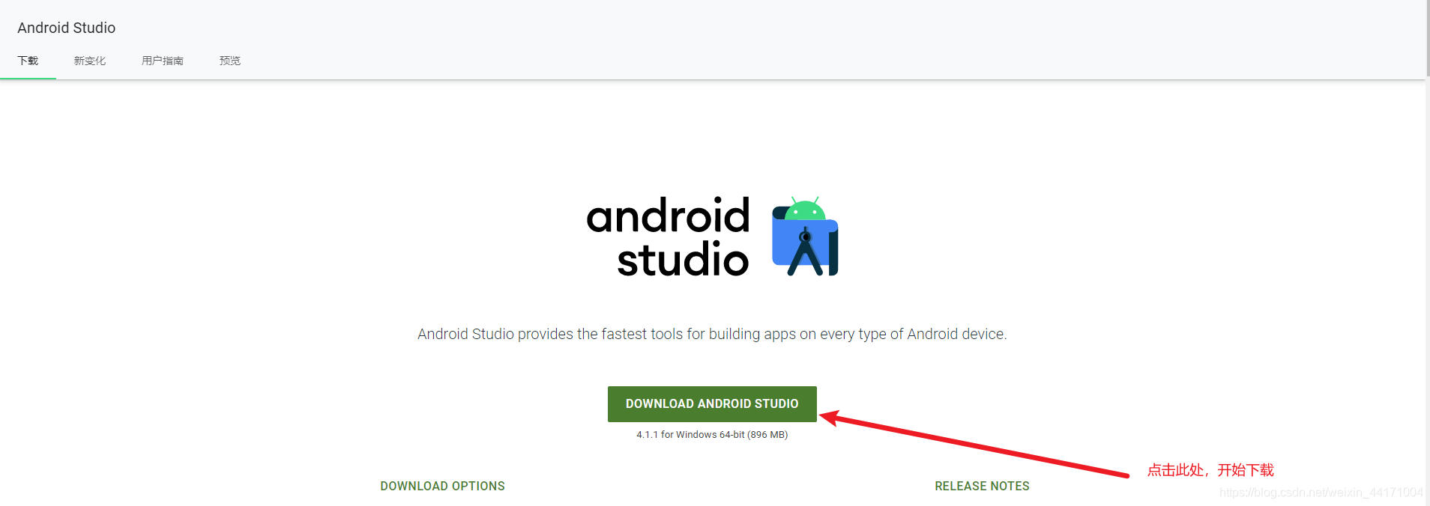Viewport: 1430px width, 506px height.
Task: Open the Download Options link
Action: 442,486
